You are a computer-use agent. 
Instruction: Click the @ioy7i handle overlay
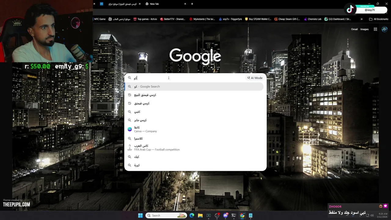[x=370, y=10]
